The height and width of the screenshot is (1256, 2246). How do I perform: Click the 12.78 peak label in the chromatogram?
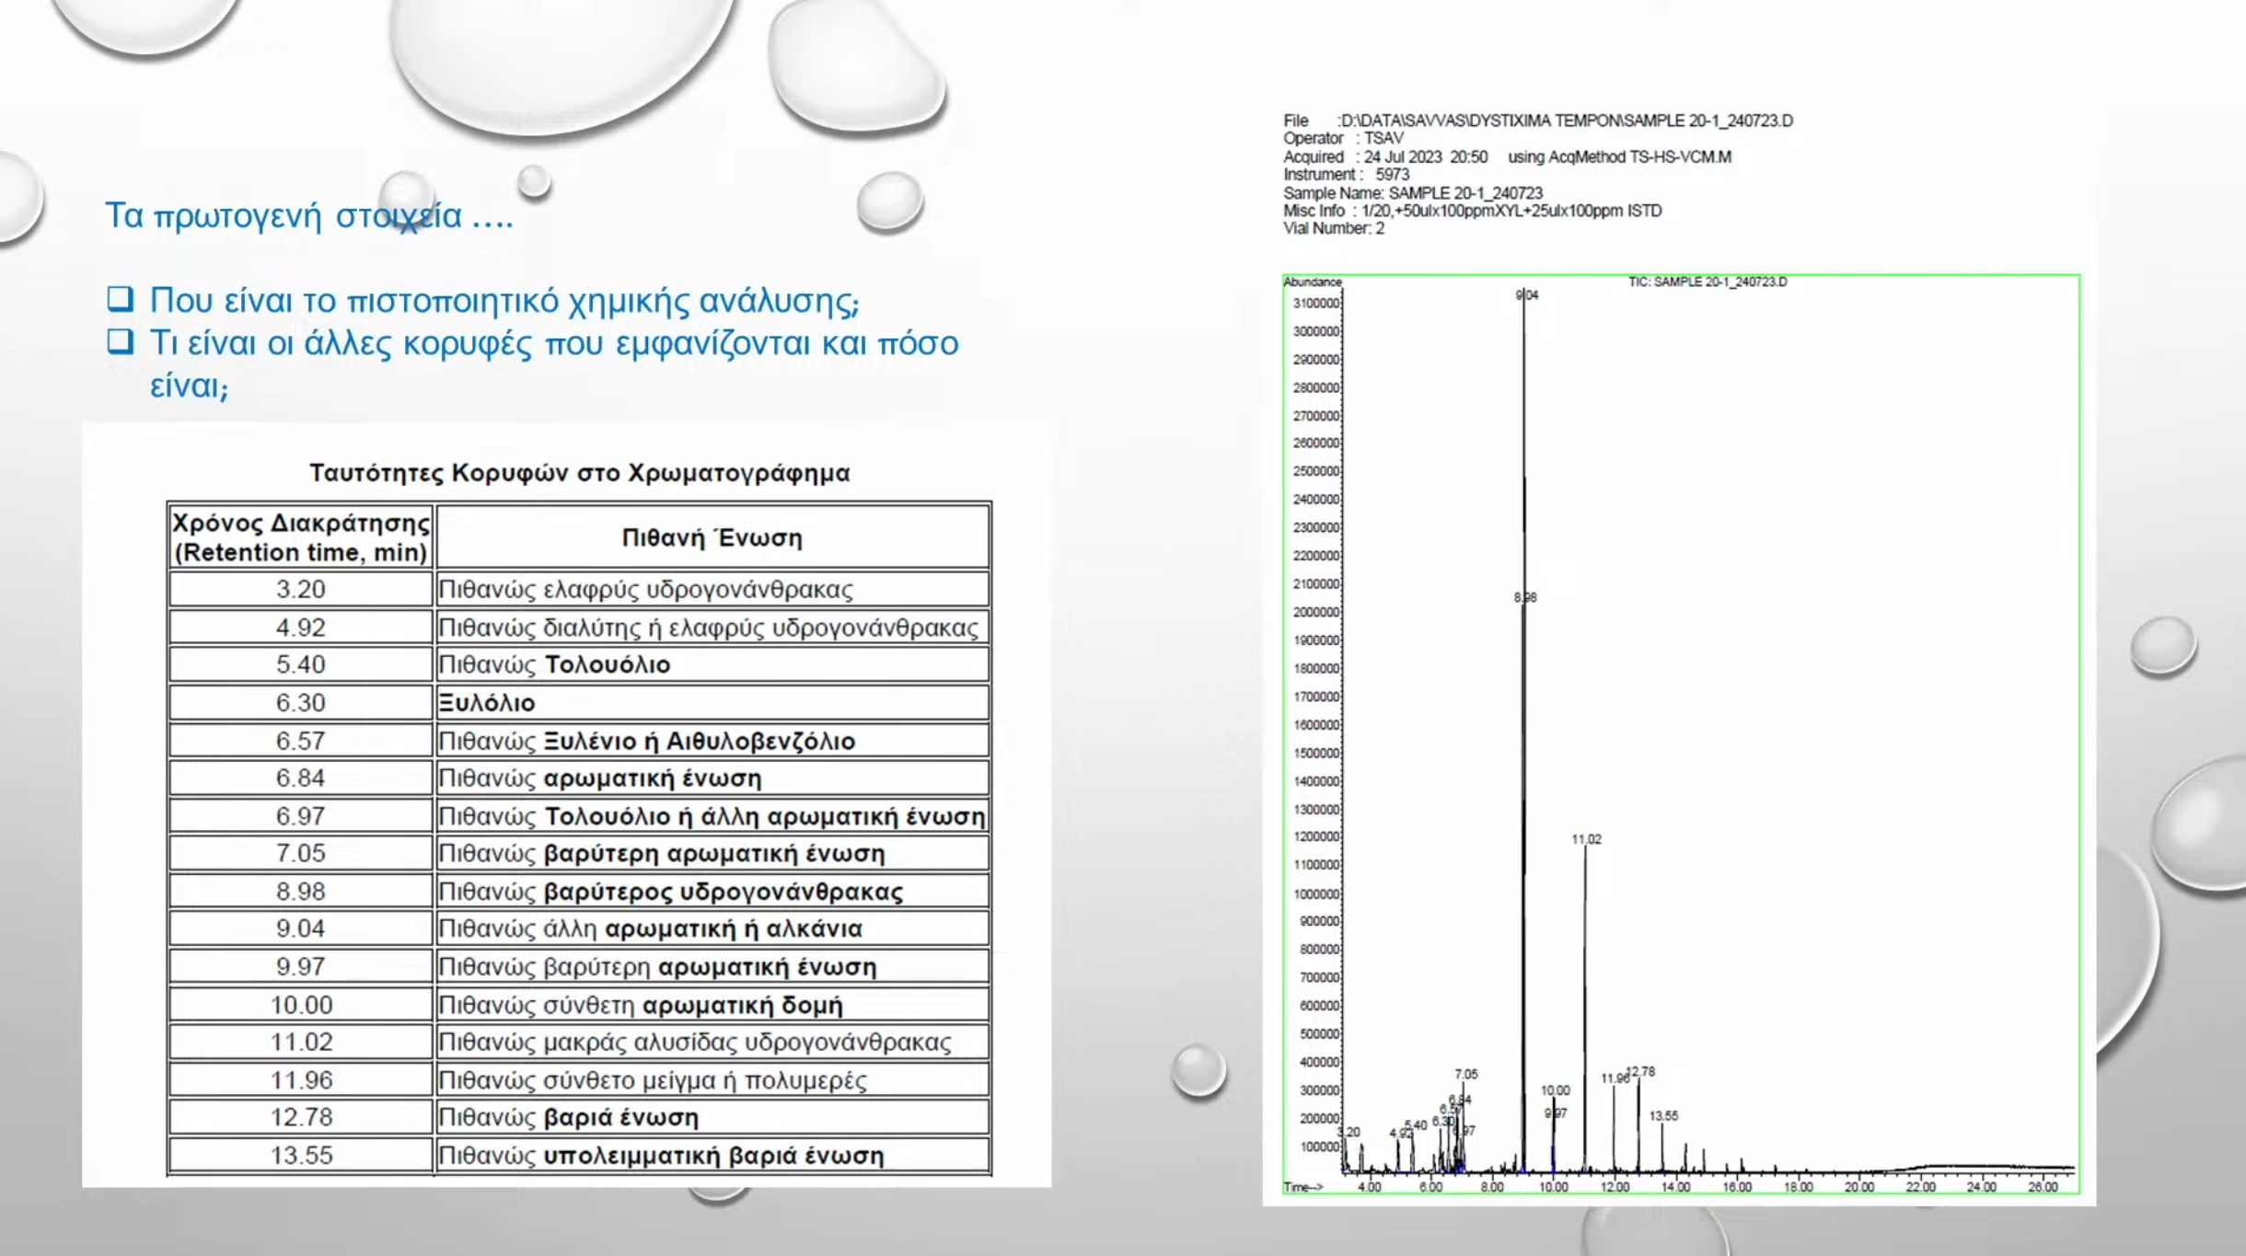tap(1641, 1071)
